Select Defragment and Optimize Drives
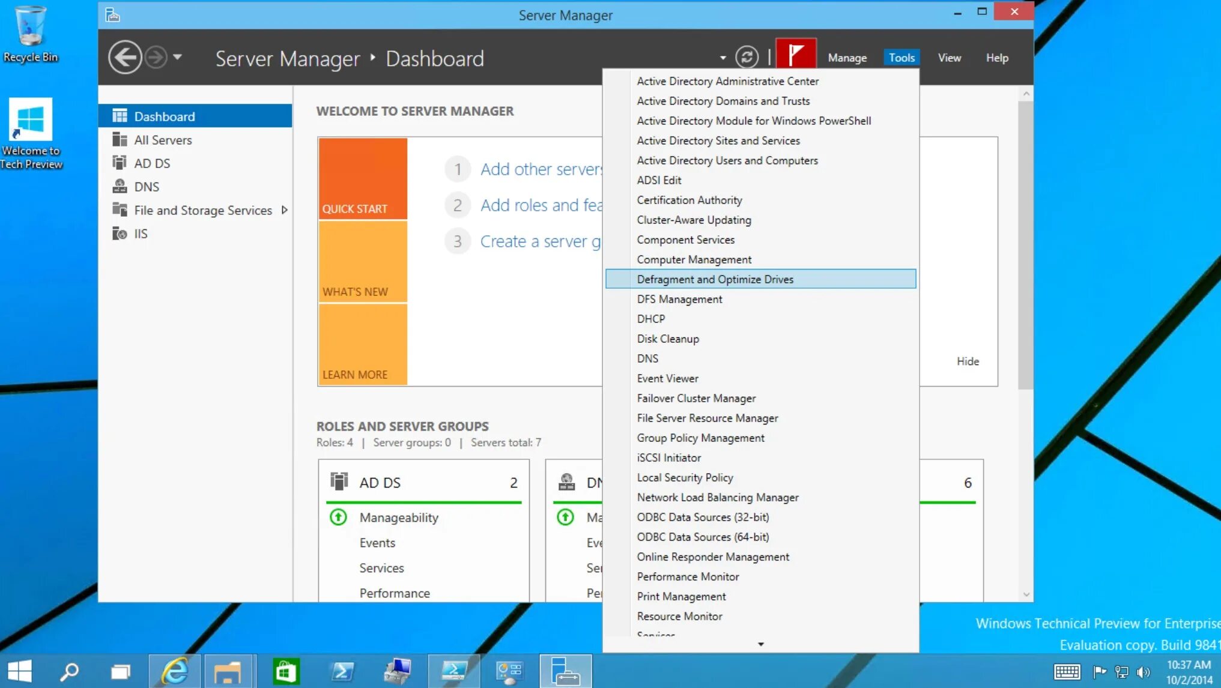 pos(715,279)
